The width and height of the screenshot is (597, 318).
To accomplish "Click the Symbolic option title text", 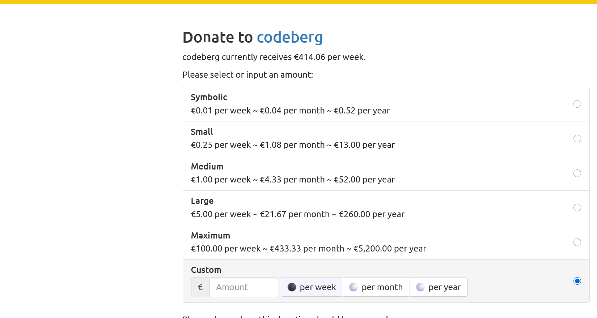I will [209, 97].
